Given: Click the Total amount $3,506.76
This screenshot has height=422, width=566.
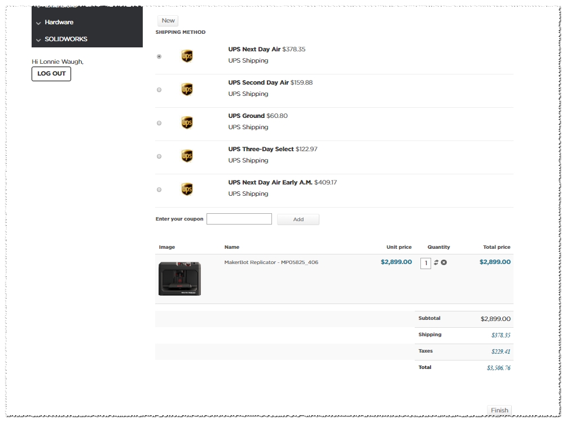Looking at the screenshot, I should (x=499, y=368).
